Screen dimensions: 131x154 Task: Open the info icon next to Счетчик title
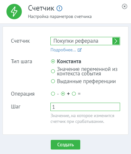click(x=59, y=8)
